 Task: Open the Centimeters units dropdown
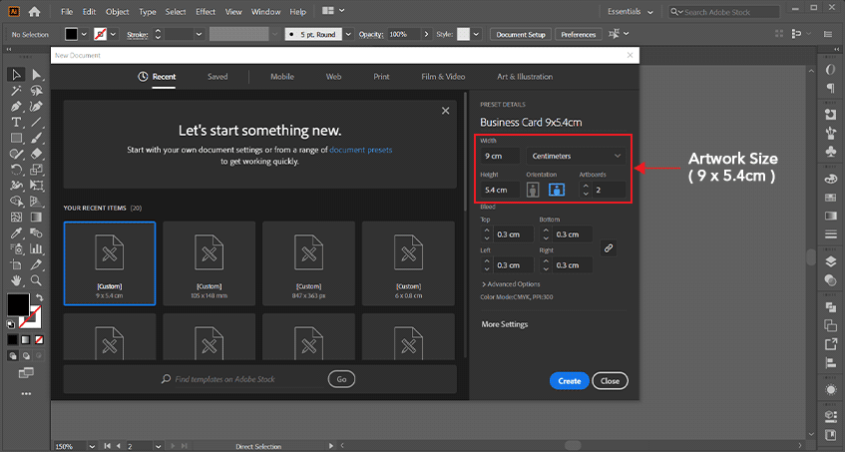(577, 156)
